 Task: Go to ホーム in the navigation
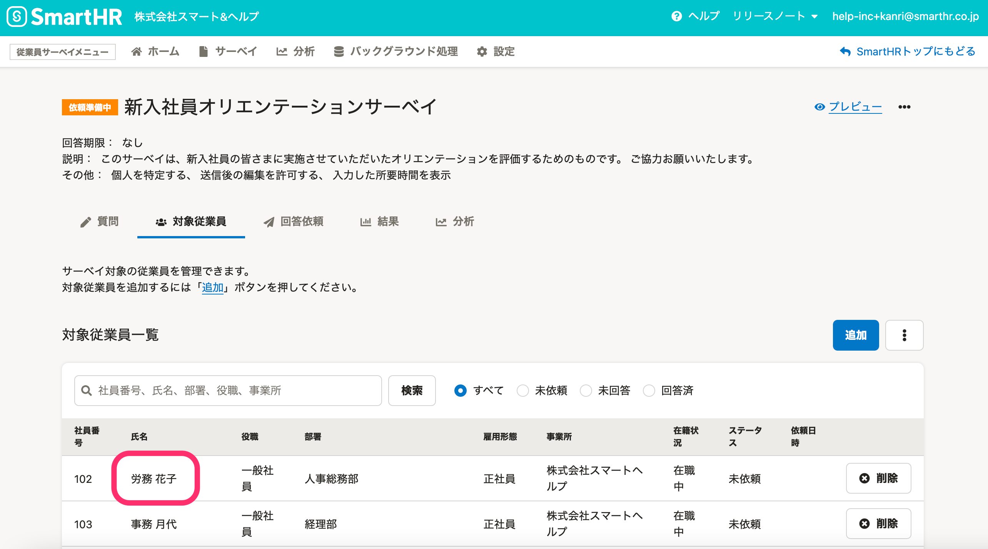pos(155,52)
